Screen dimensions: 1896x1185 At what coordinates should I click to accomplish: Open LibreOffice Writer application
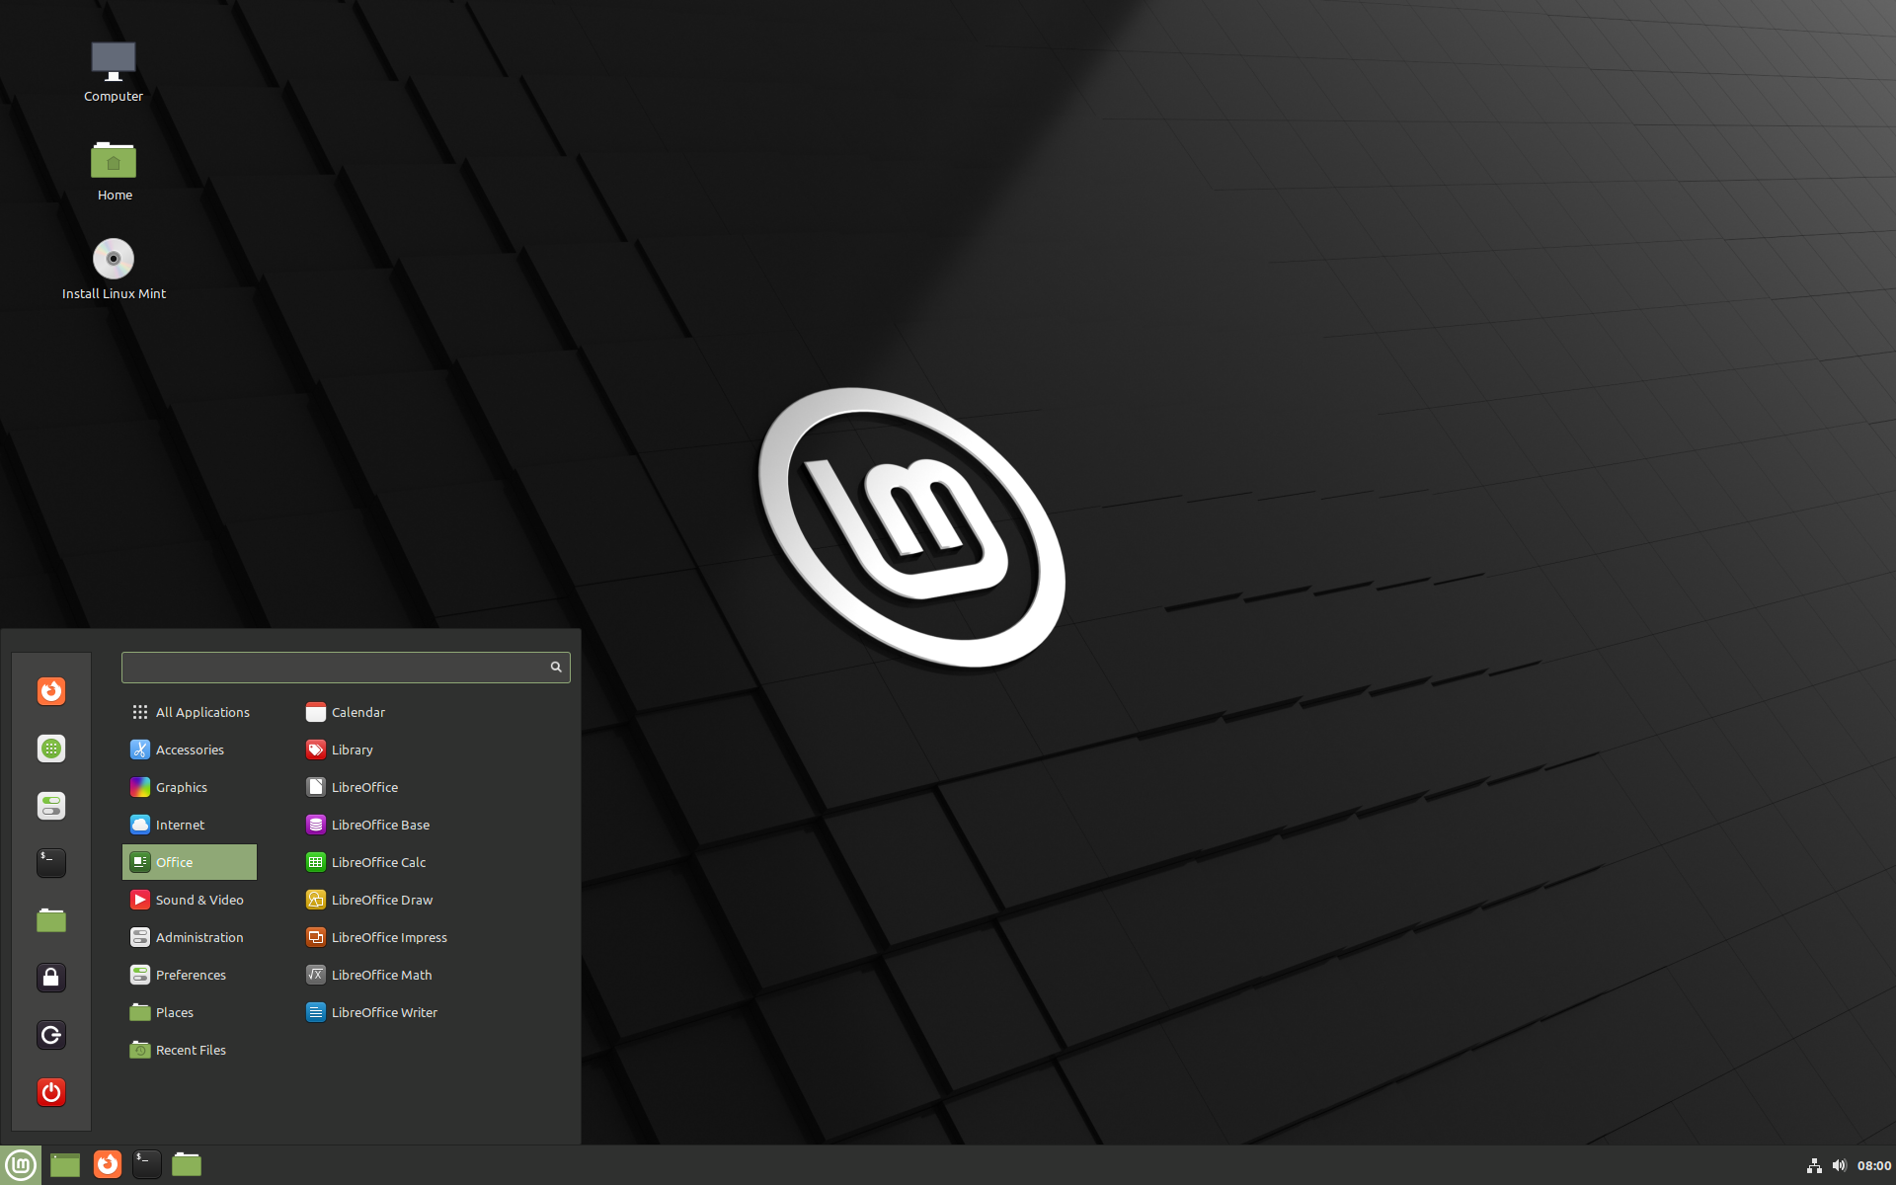tap(383, 1011)
